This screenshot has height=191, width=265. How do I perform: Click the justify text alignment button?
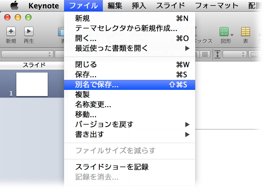coord(205,54)
